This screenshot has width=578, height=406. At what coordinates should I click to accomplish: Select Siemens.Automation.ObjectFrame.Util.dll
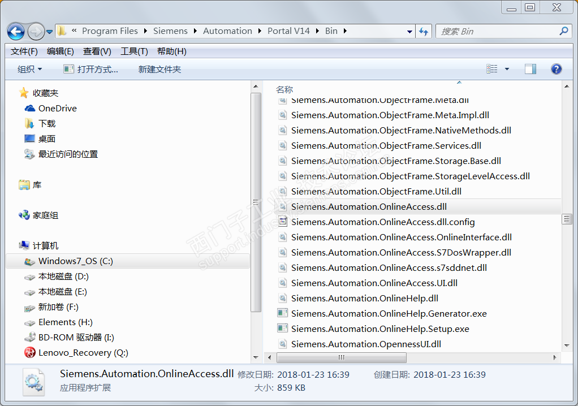click(x=376, y=192)
